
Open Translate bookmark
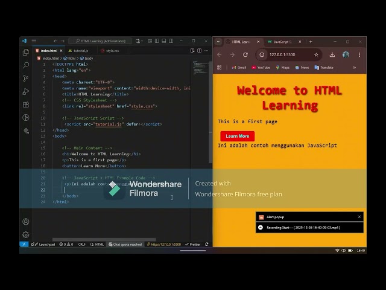[324, 68]
